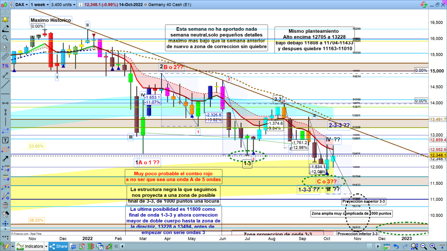This screenshot has width=447, height=251.
Task: Select the magnifier zoom tool in sidebar
Action: 6,38
